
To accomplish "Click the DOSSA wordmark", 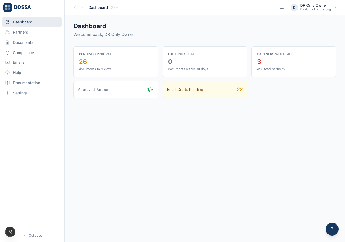I will coord(22,8).
